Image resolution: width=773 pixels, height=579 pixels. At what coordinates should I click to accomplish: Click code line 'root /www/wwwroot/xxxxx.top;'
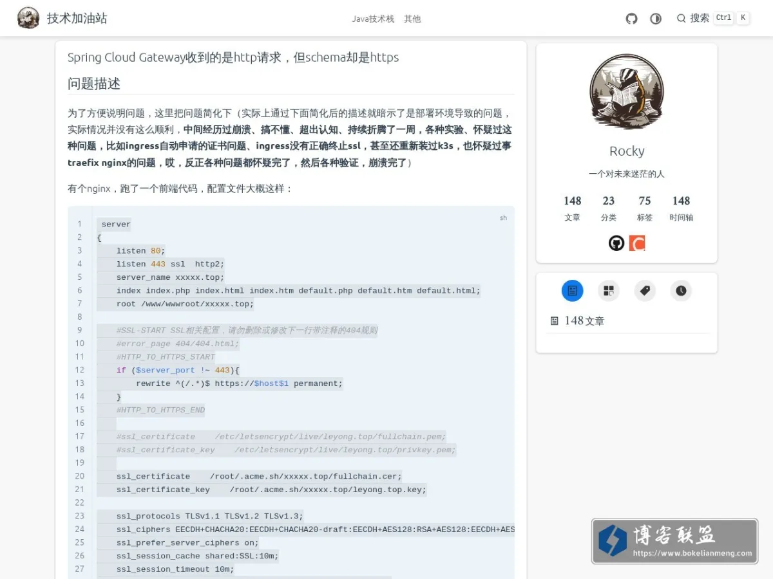tap(185, 304)
